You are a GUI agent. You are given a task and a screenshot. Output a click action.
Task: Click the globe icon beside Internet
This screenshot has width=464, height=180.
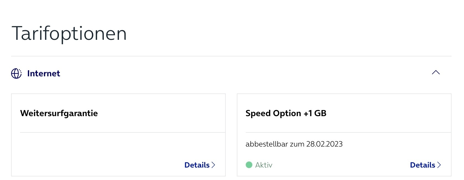pos(16,74)
